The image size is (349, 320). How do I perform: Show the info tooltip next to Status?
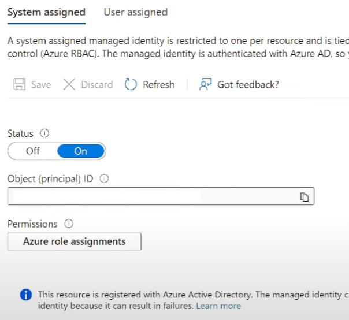click(45, 133)
